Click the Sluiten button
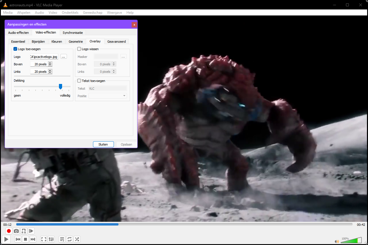The width and height of the screenshot is (368, 245). [103, 144]
